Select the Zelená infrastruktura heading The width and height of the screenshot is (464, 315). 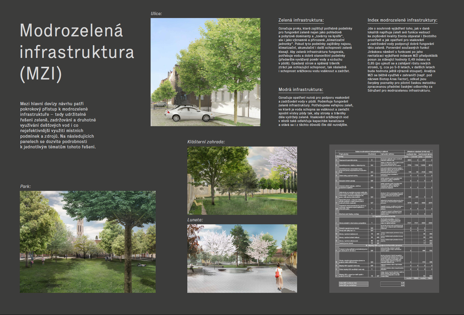tap(301, 20)
